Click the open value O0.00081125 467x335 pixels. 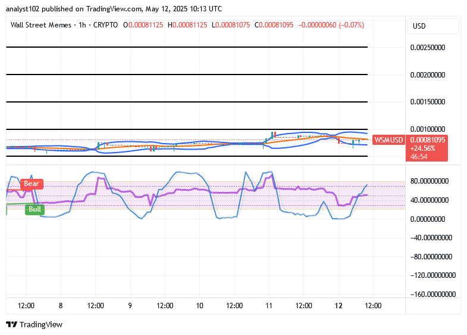(143, 25)
